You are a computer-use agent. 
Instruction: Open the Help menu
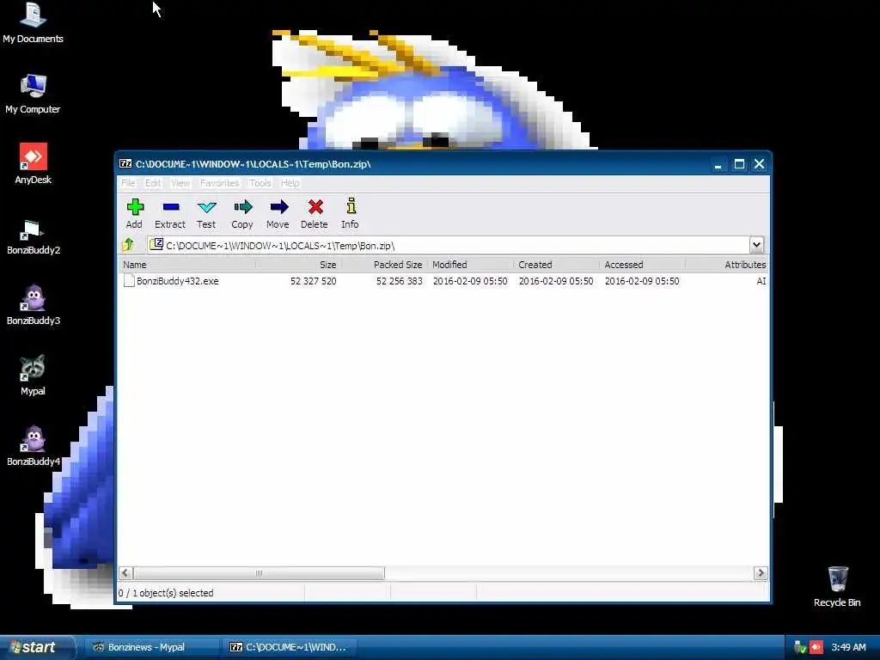tap(290, 183)
